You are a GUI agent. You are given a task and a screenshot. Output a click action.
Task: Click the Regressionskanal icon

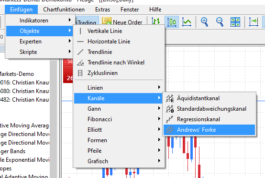(x=169, y=119)
